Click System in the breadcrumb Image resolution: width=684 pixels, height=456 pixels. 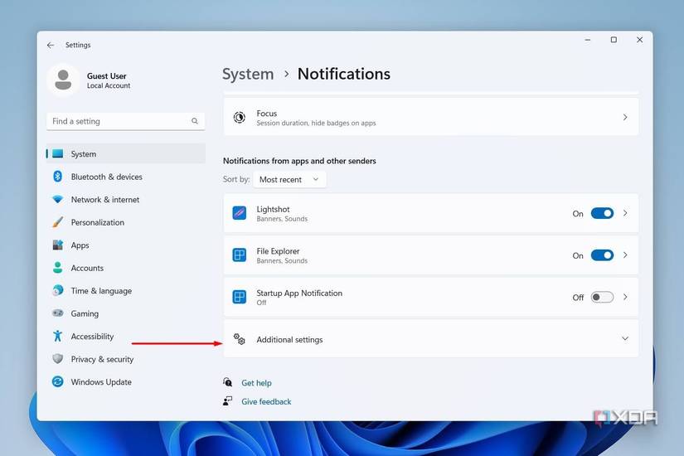(248, 74)
